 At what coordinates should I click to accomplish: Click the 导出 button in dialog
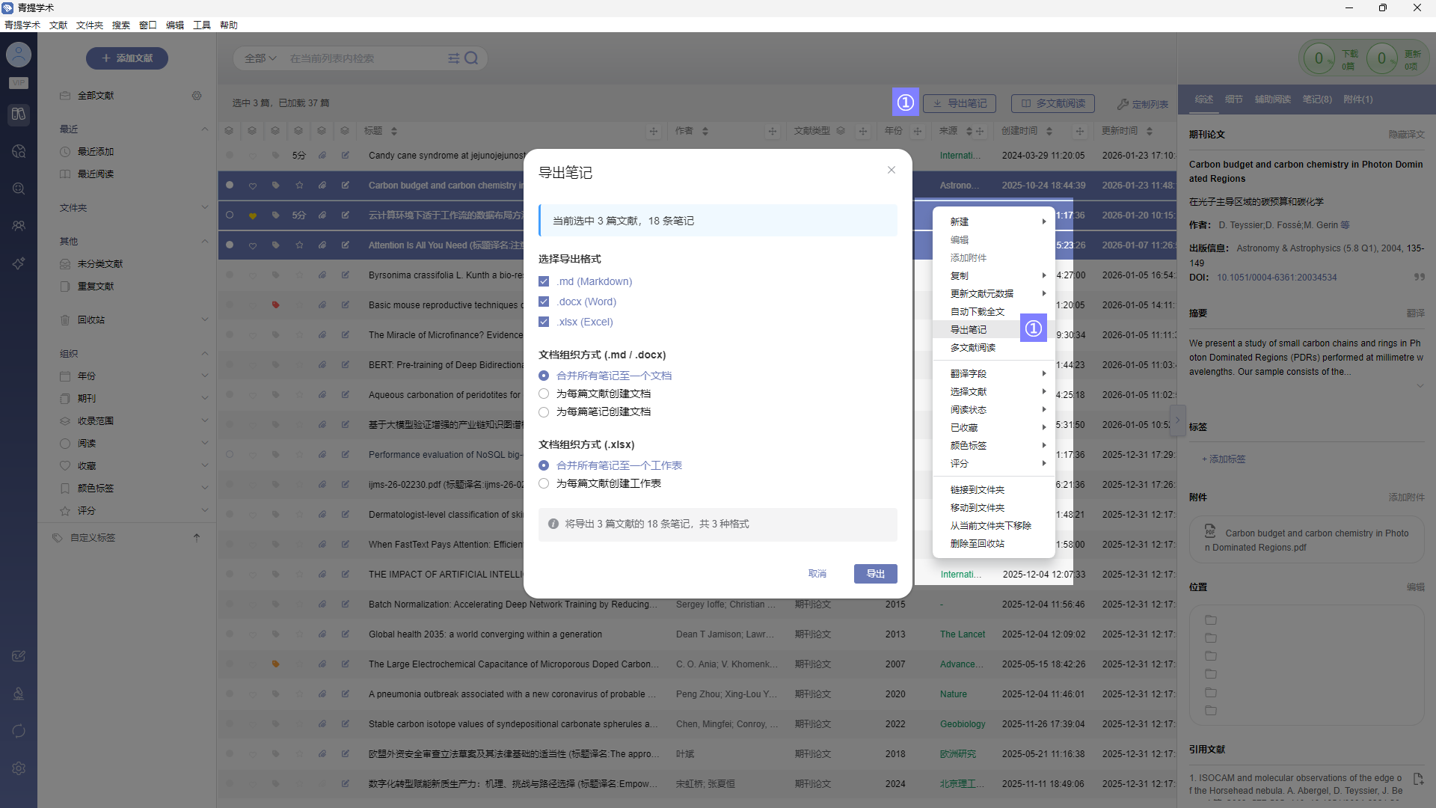click(875, 574)
